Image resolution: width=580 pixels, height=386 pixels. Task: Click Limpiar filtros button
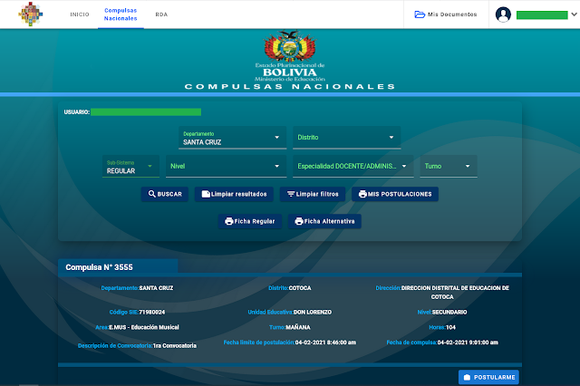coord(312,194)
